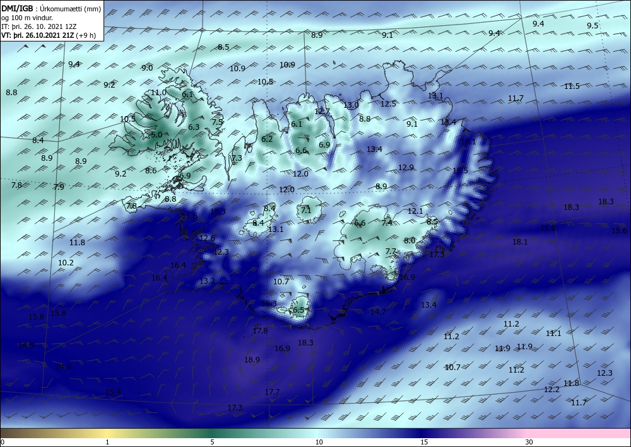Click the map value '8.0'

(x=410, y=241)
